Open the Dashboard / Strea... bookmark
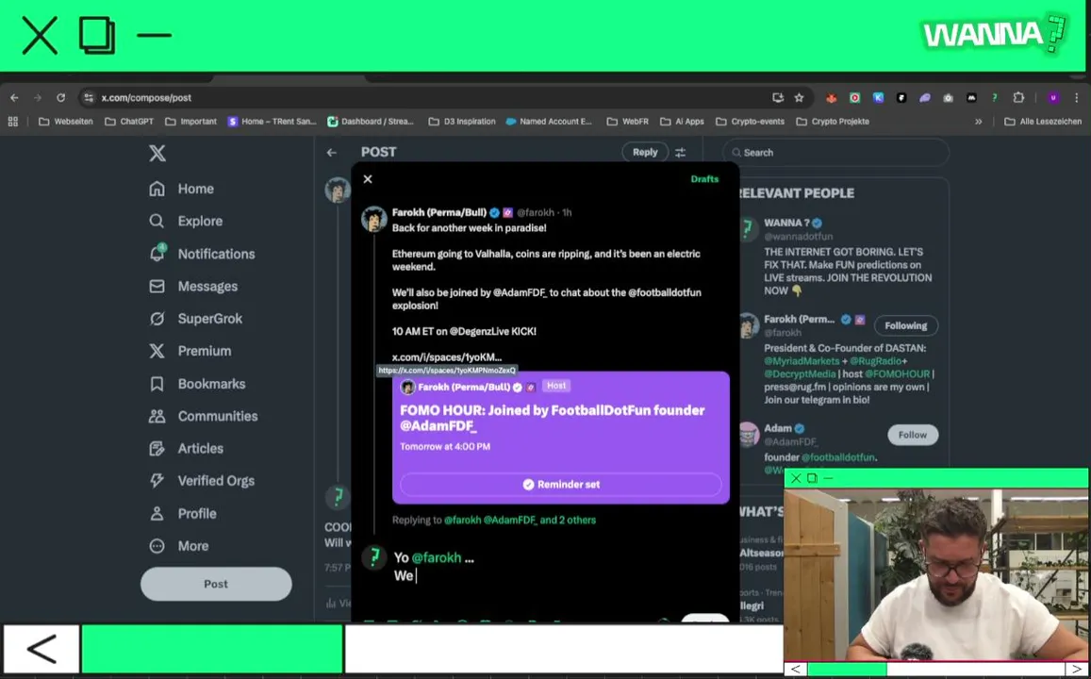Viewport: 1091px width, 679px height. pos(371,121)
